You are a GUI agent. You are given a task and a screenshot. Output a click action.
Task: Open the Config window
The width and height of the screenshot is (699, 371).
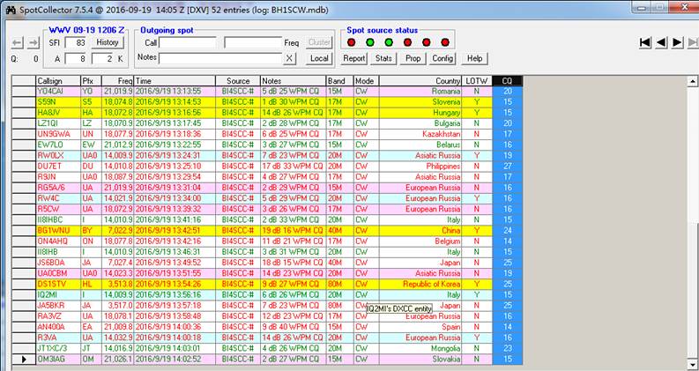click(x=442, y=58)
